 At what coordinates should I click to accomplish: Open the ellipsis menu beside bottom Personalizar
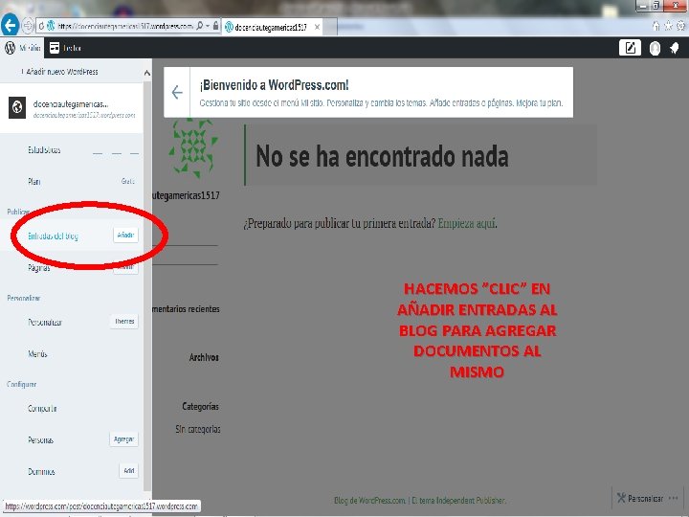click(673, 499)
